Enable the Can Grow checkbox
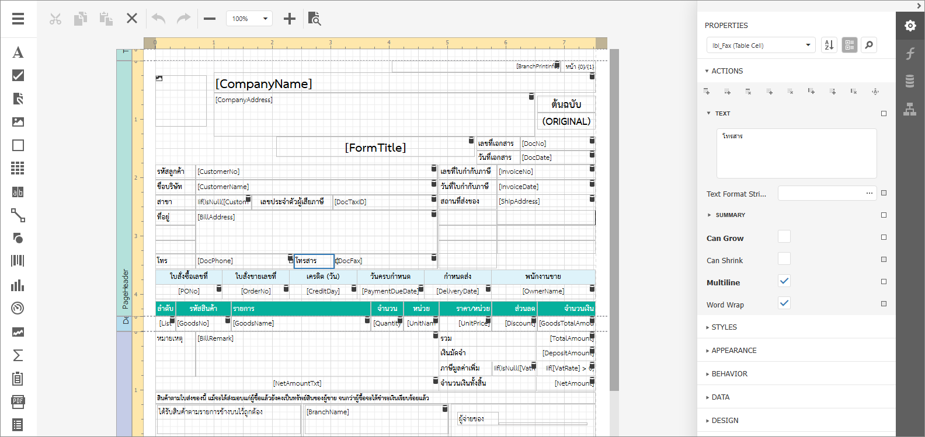Image resolution: width=925 pixels, height=437 pixels. point(784,236)
